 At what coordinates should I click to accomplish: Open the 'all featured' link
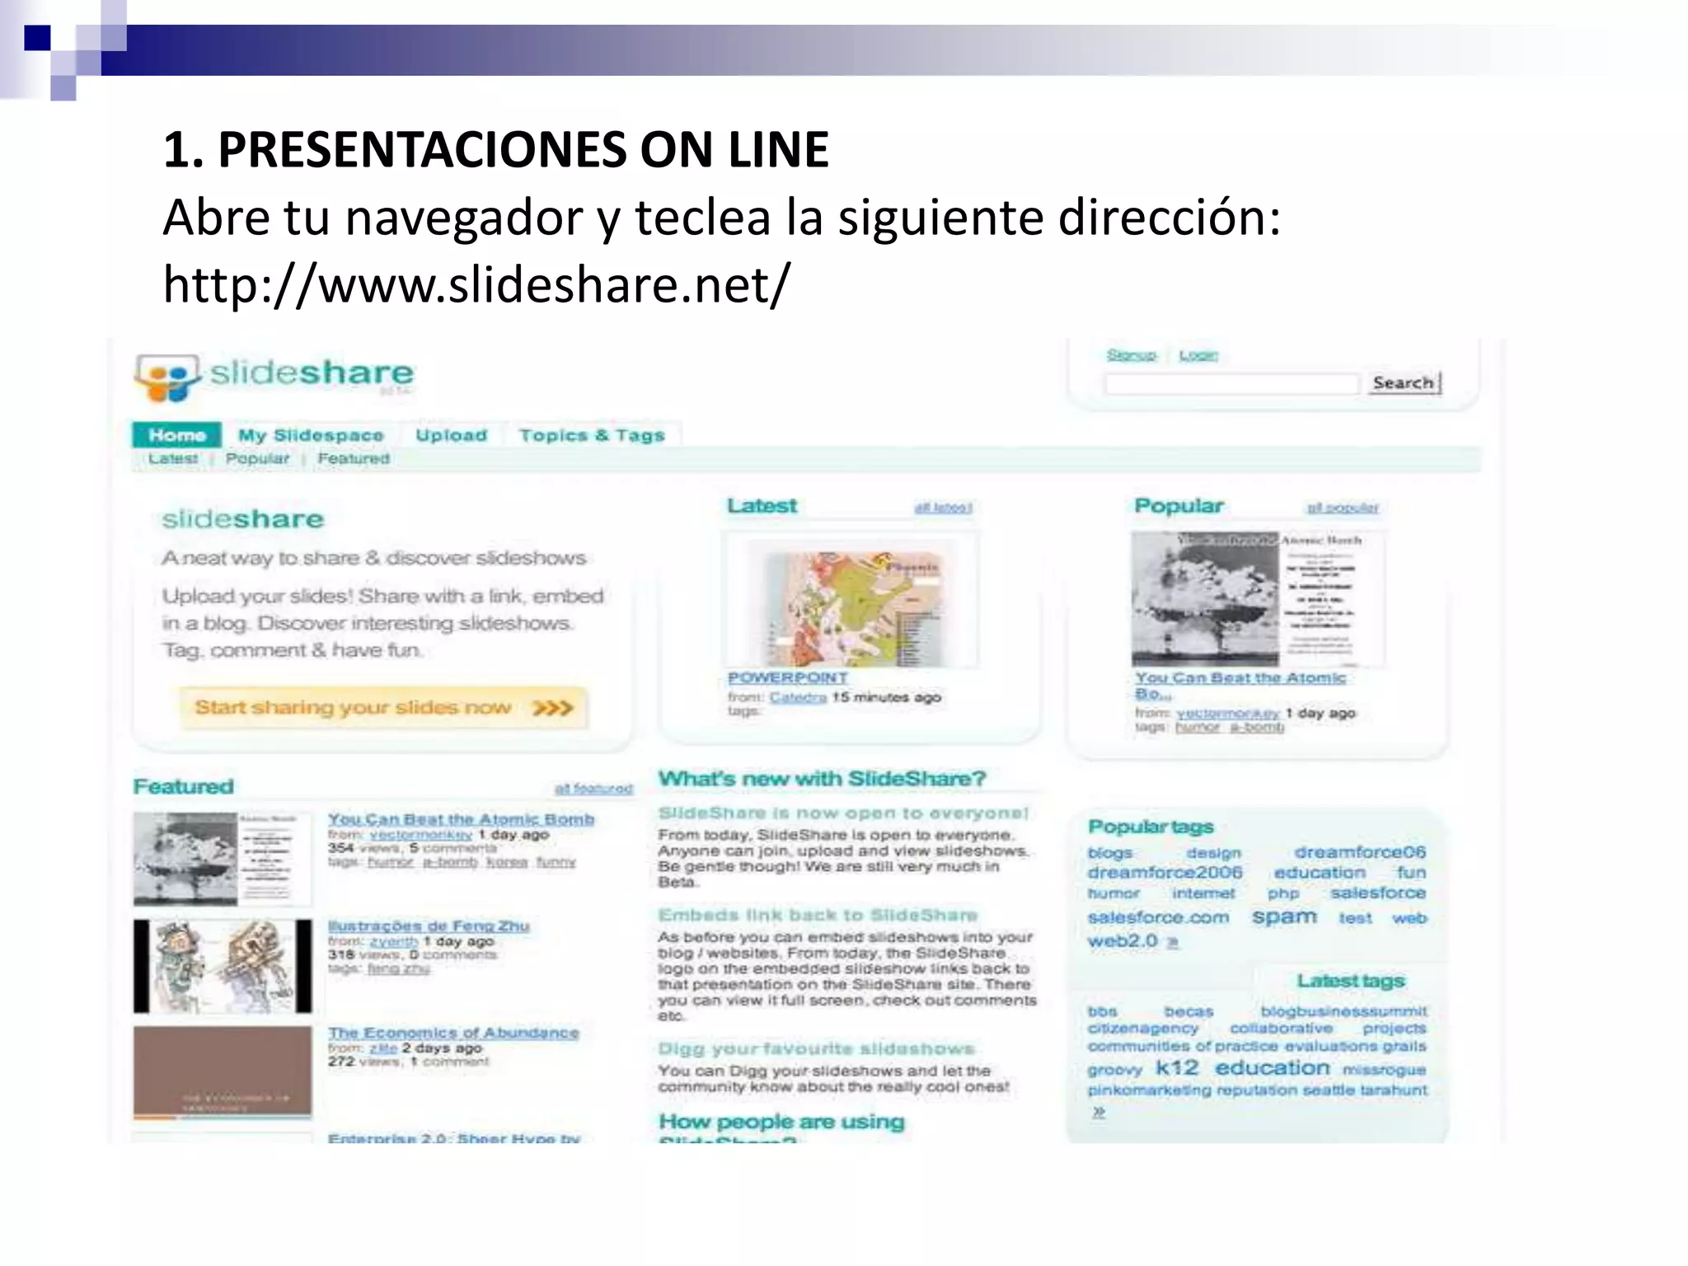click(593, 789)
